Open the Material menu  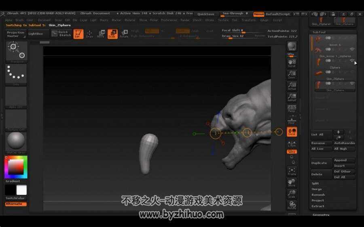click(x=130, y=20)
